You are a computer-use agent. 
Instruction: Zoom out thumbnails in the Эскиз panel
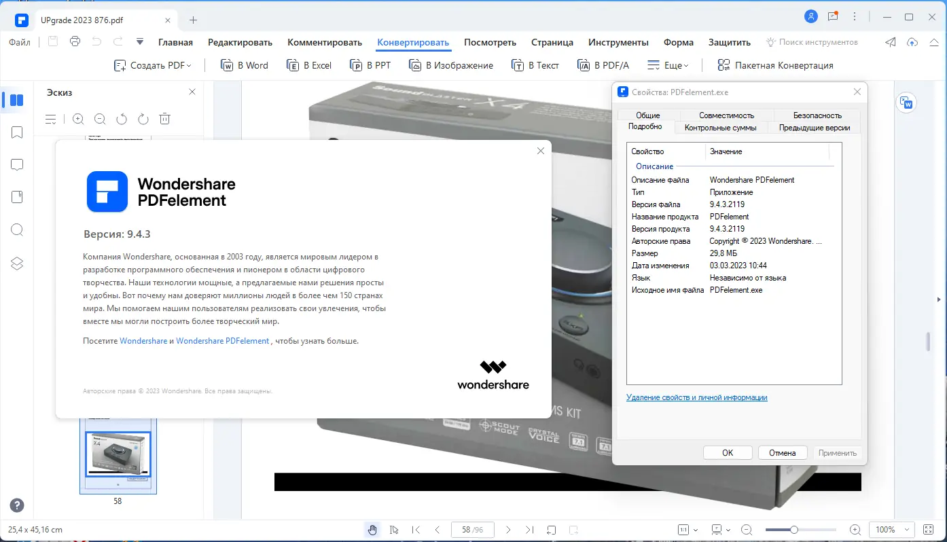[100, 119]
